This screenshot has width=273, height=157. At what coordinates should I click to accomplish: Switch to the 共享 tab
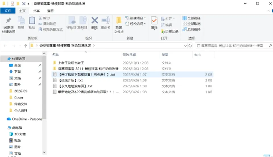point(36,11)
